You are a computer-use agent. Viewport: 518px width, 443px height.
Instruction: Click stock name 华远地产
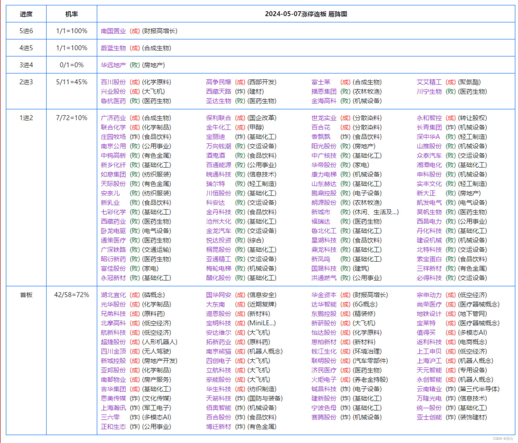113,65
